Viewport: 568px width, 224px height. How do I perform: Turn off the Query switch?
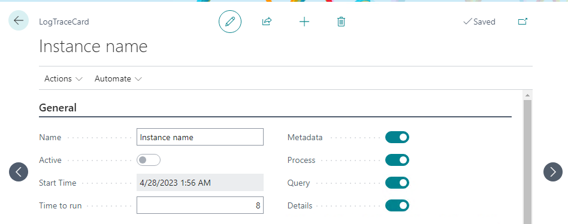(x=397, y=183)
